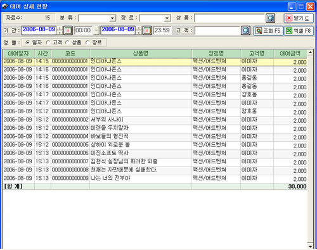317x250 pixels.
Task: Select the 장르 sort radio button
Action: click(x=87, y=42)
